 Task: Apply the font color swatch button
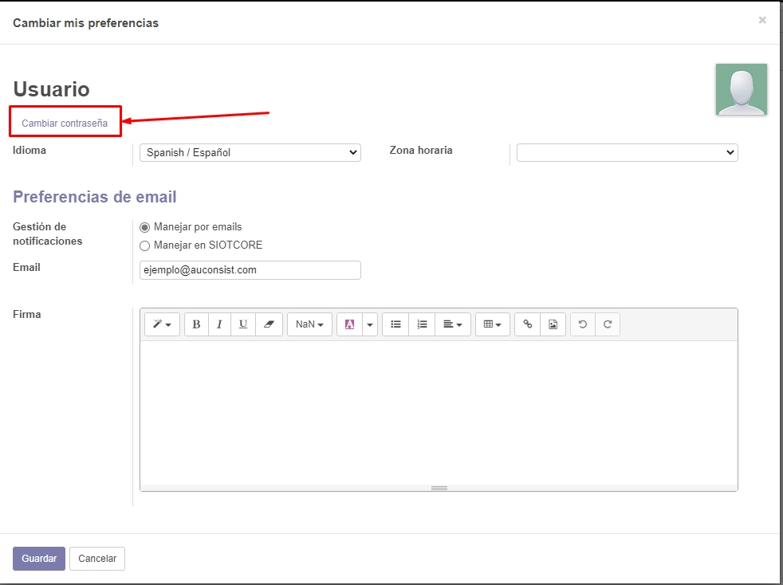[x=349, y=324]
